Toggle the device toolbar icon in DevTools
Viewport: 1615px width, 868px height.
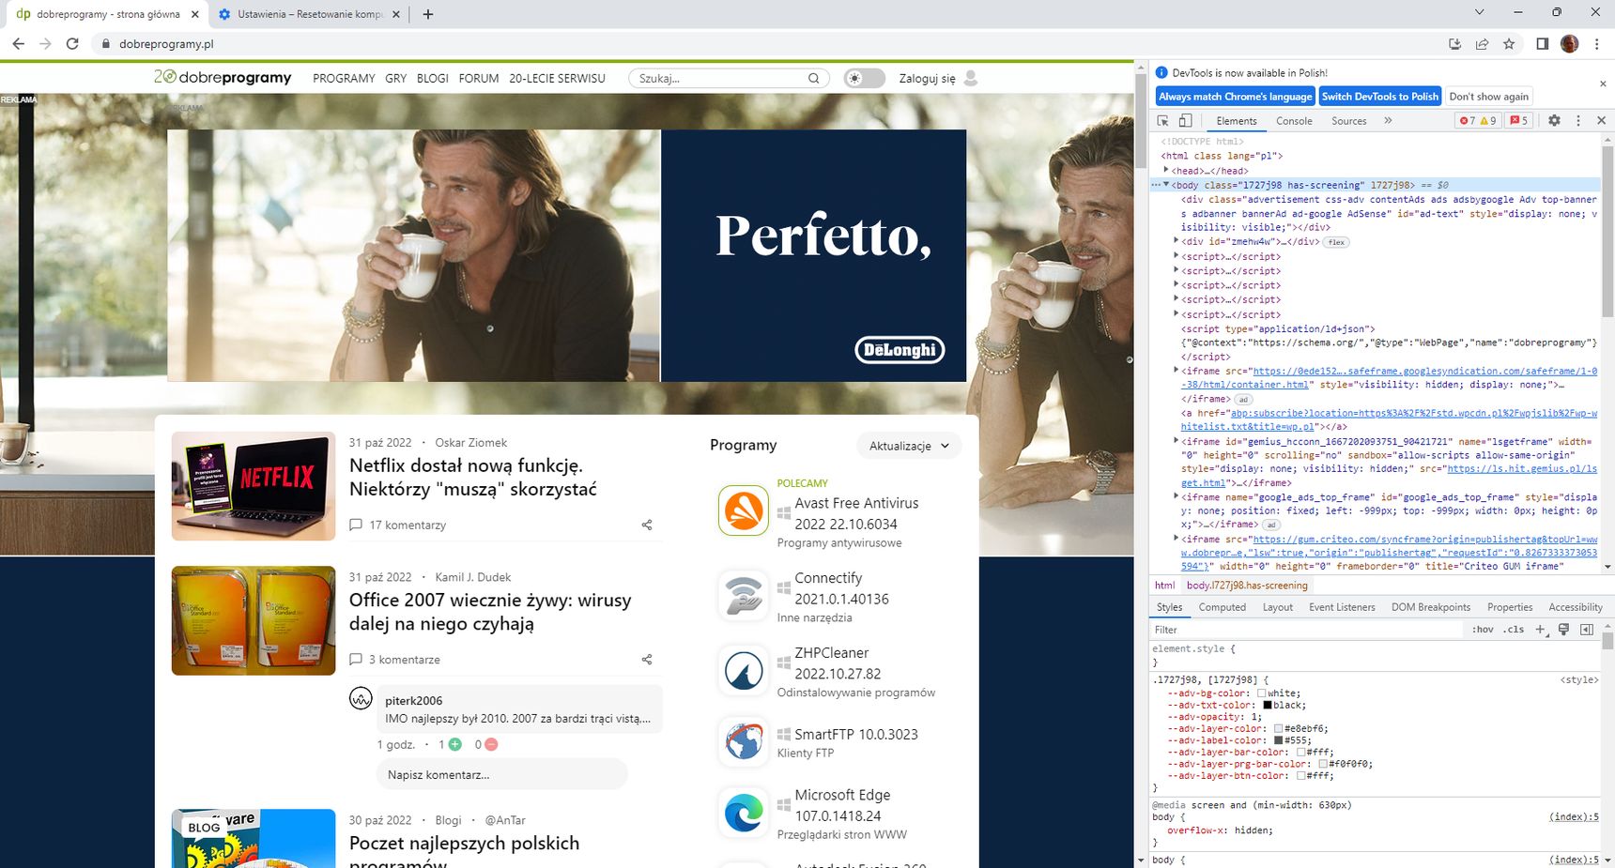coord(1185,121)
